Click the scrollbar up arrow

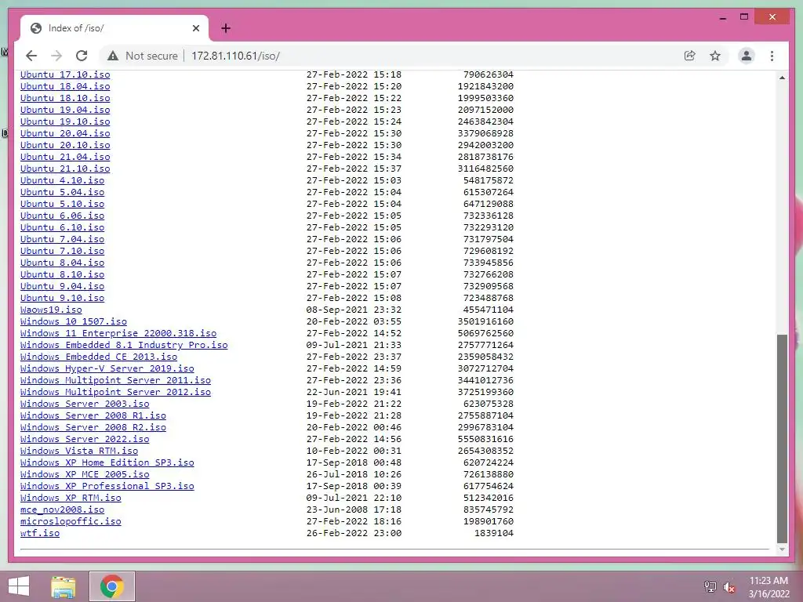click(x=782, y=78)
